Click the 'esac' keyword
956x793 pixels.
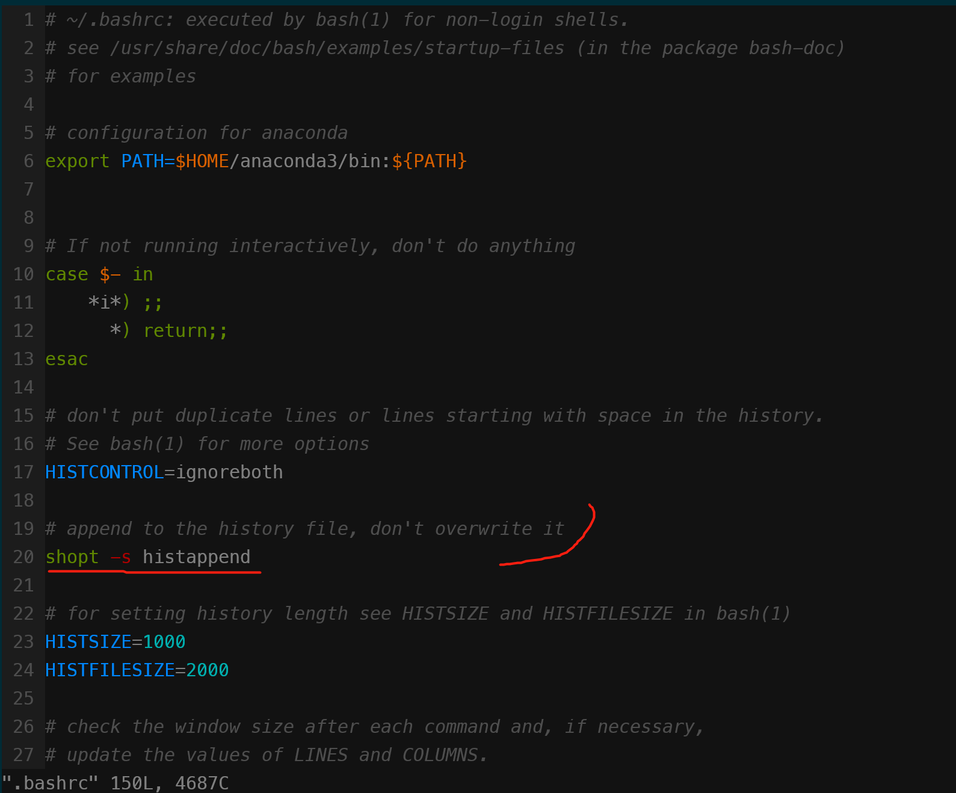(x=67, y=359)
